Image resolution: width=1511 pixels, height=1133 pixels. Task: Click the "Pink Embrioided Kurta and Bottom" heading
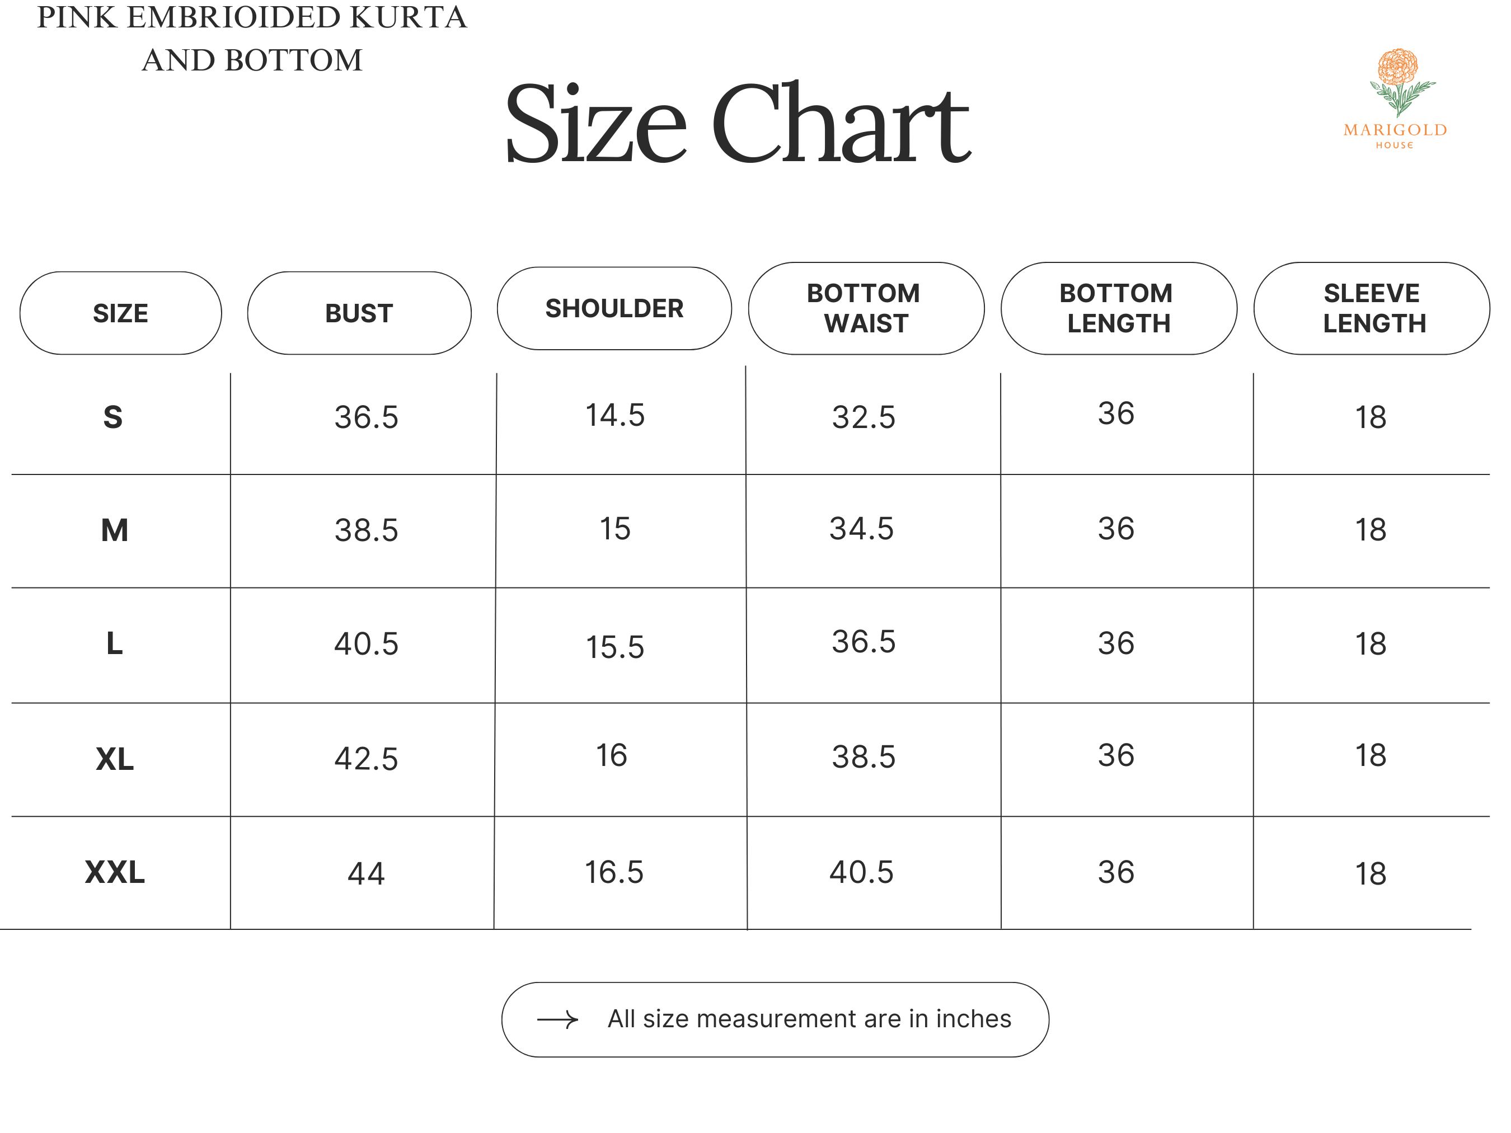click(x=251, y=38)
